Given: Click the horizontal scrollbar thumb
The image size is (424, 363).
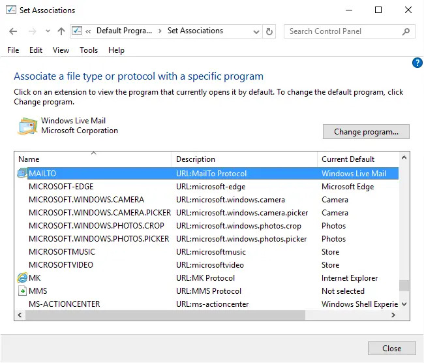Looking at the screenshot, I should coord(165,315).
